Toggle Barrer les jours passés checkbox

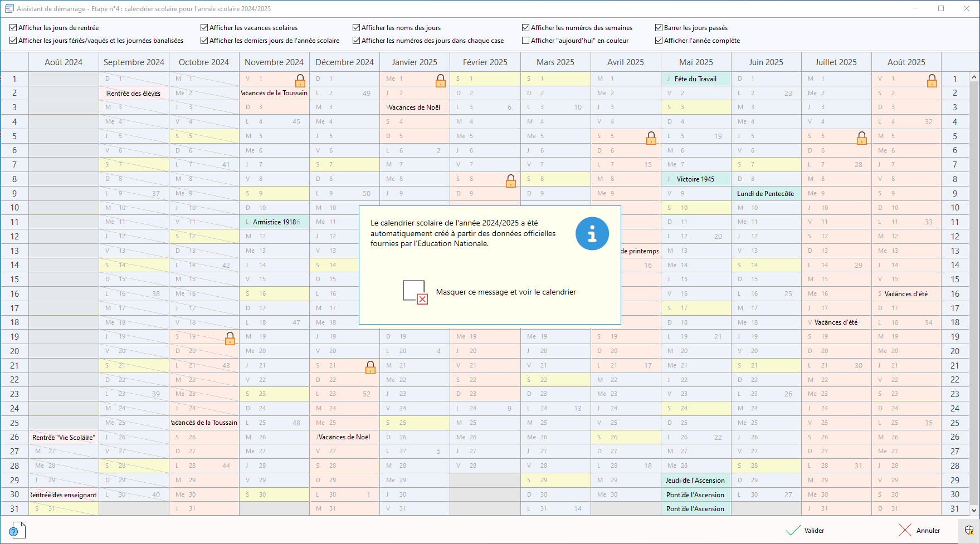pyautogui.click(x=659, y=28)
